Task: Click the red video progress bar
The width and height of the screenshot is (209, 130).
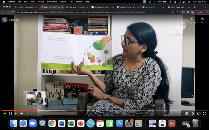Action: (19, 110)
